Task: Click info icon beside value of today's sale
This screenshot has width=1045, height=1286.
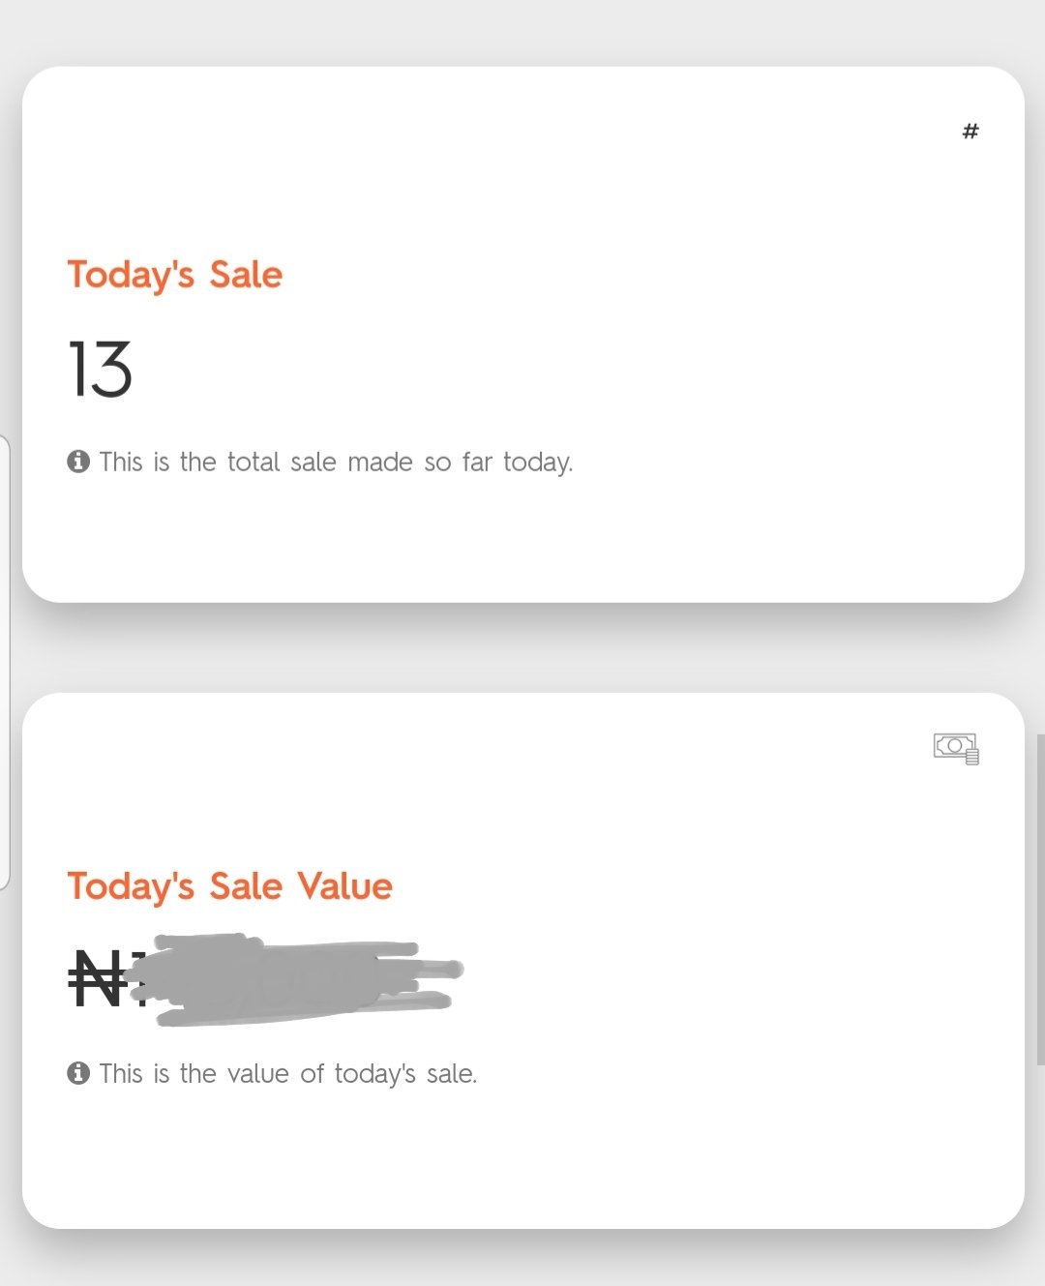Action: [x=78, y=1073]
